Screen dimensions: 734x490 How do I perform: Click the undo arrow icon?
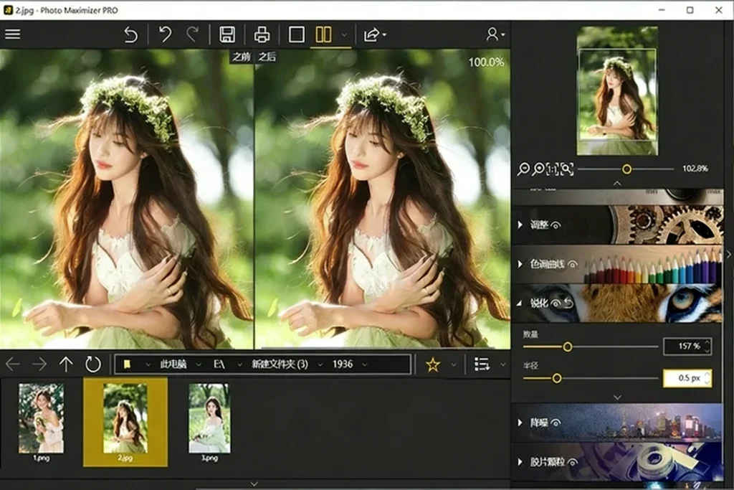click(x=165, y=34)
